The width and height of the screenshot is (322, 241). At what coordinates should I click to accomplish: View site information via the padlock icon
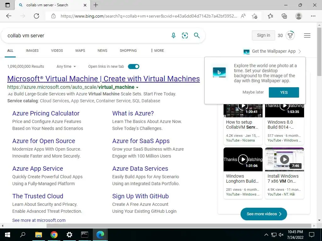(53, 16)
